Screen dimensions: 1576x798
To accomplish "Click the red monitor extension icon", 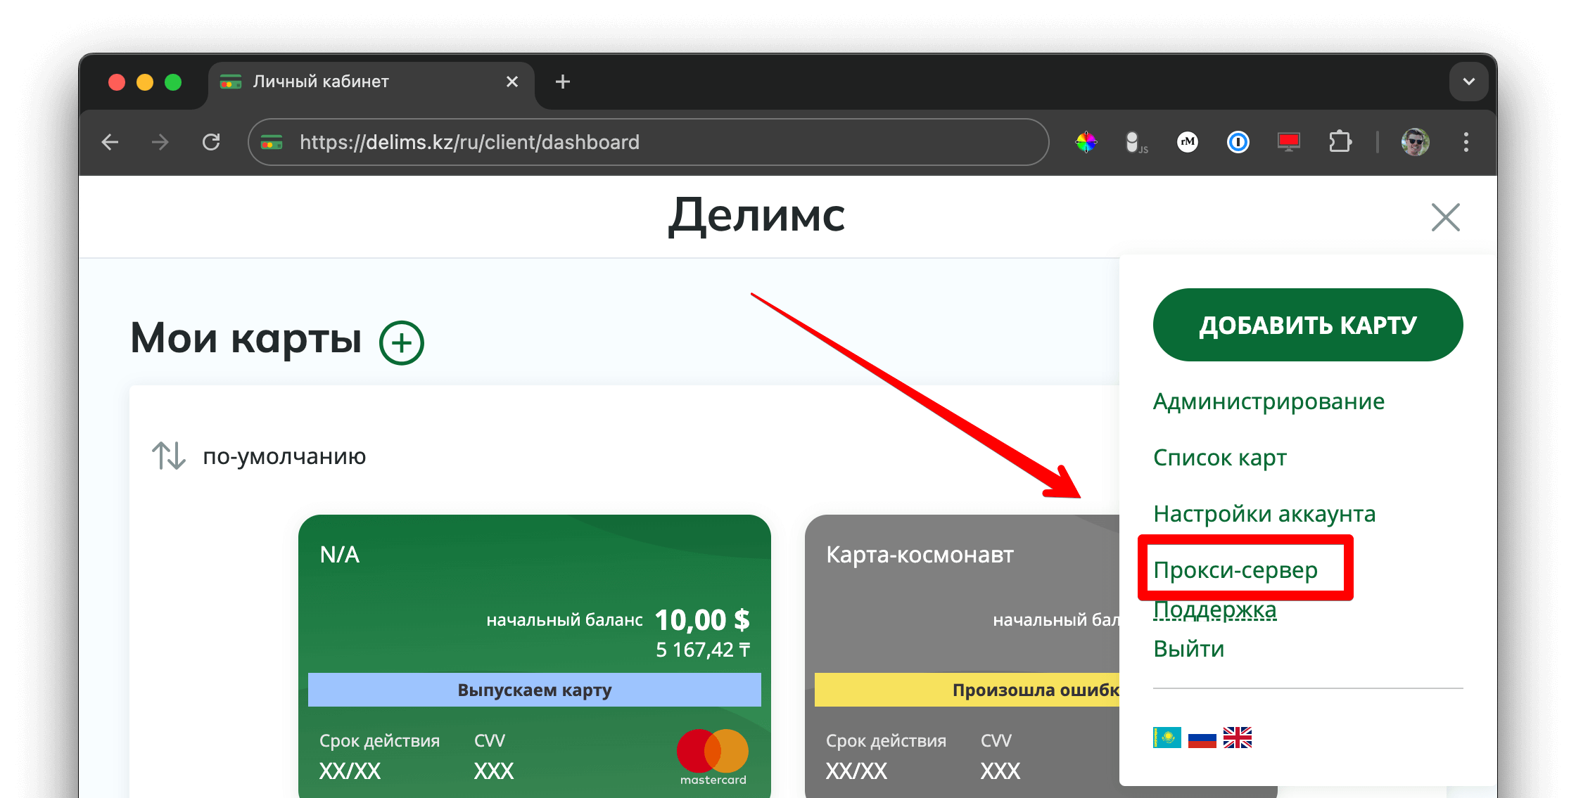I will [x=1289, y=142].
